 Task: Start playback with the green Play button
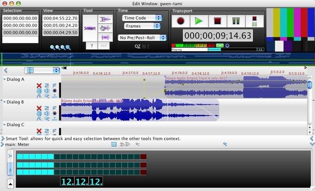199,21
